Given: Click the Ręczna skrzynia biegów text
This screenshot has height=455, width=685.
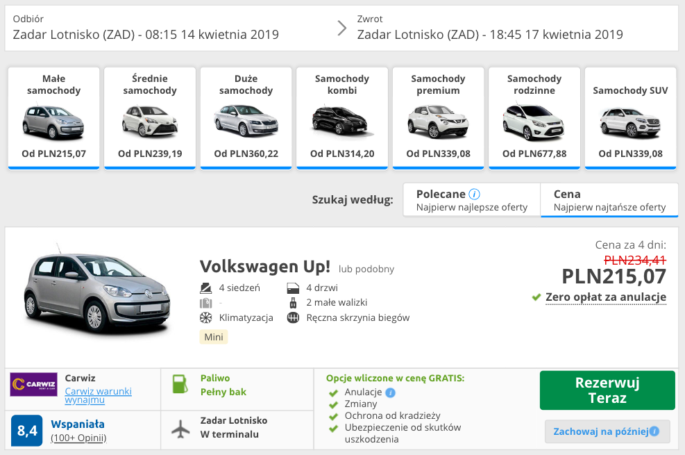Looking at the screenshot, I should [358, 317].
